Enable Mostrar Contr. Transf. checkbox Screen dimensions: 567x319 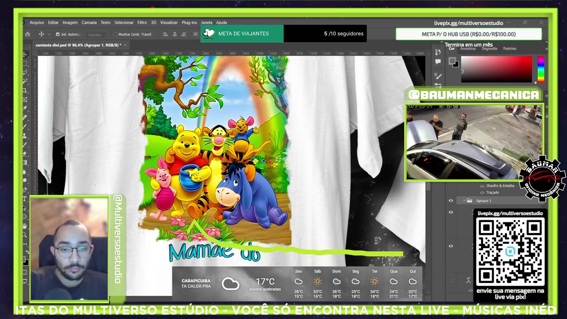(x=115, y=34)
